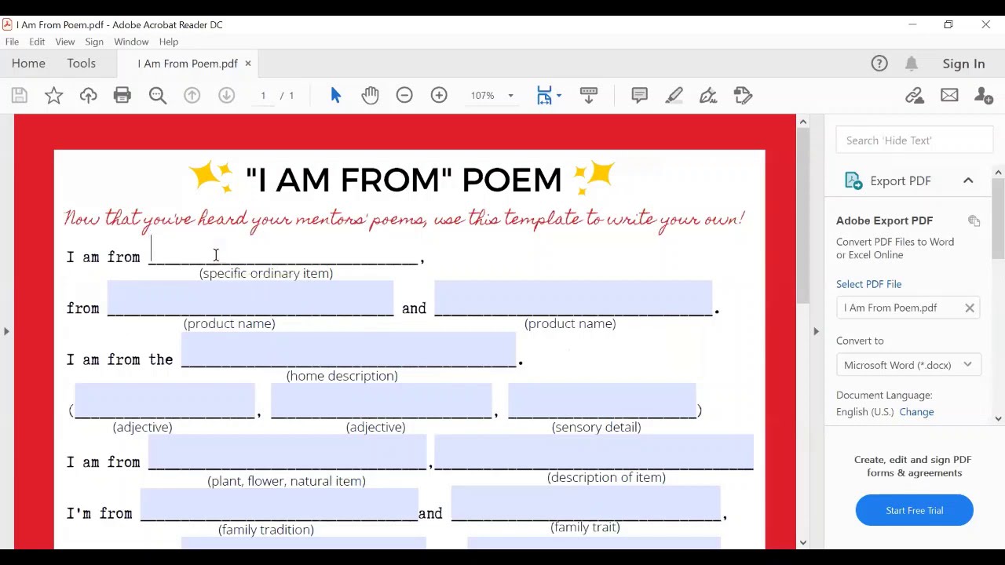Click the share with others person icon

click(983, 96)
